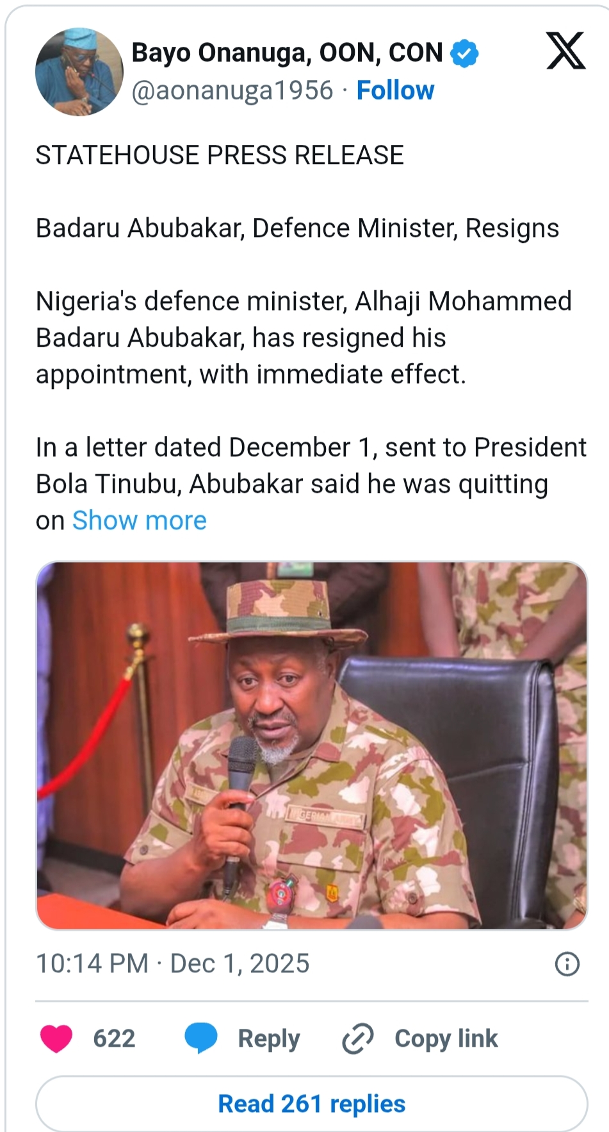Expand the tweet with Show more
Viewport: 609px width, 1132px height.
(140, 520)
